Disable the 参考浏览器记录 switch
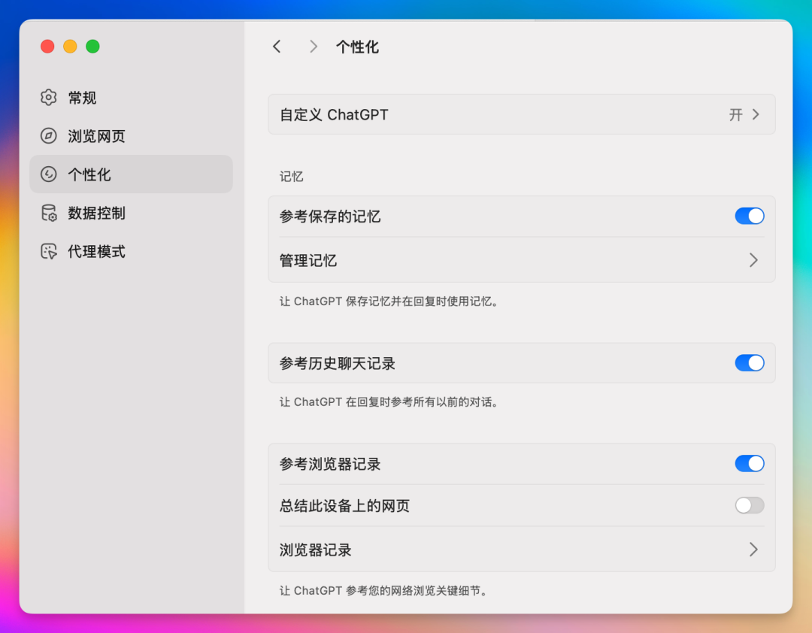The width and height of the screenshot is (812, 633). 749,463
